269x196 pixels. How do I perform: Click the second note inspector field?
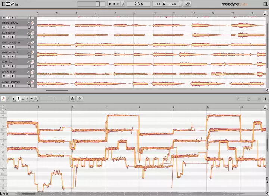click(x=61, y=99)
